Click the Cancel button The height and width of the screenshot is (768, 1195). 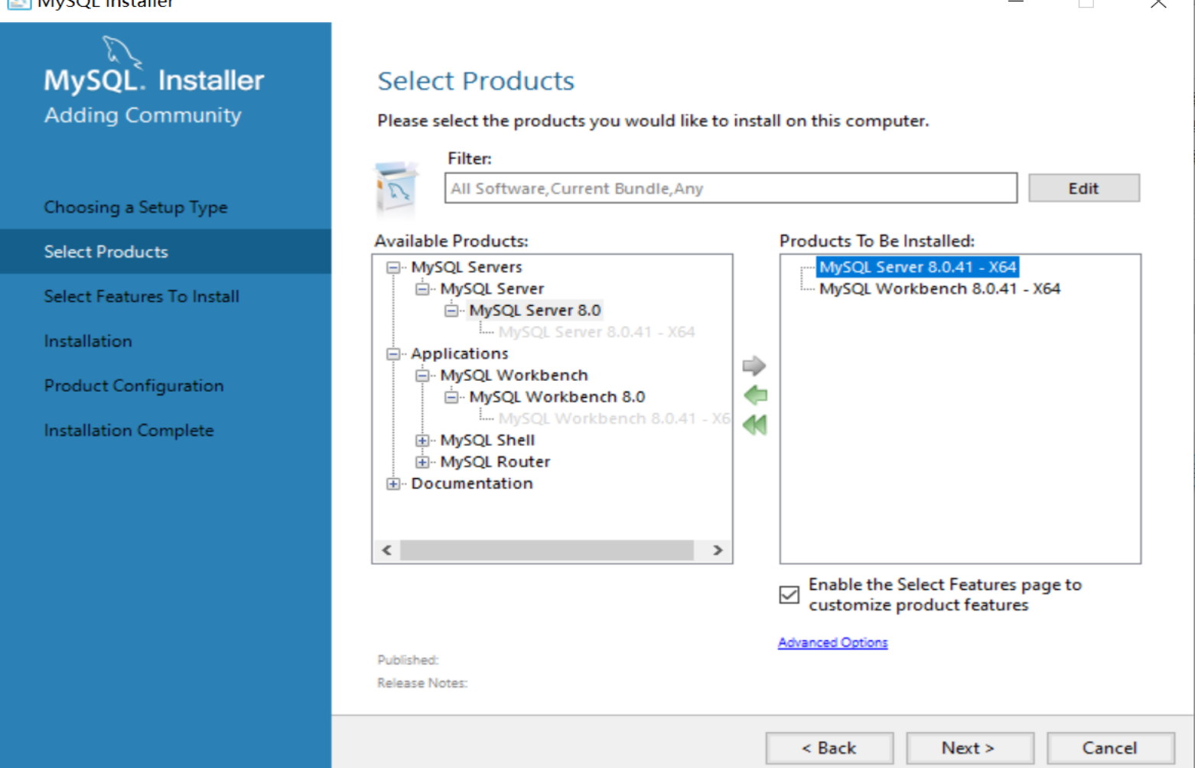point(1110,747)
